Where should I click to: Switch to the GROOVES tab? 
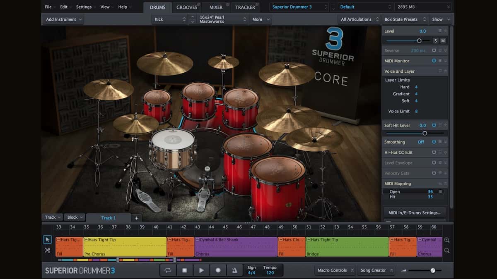point(187,7)
